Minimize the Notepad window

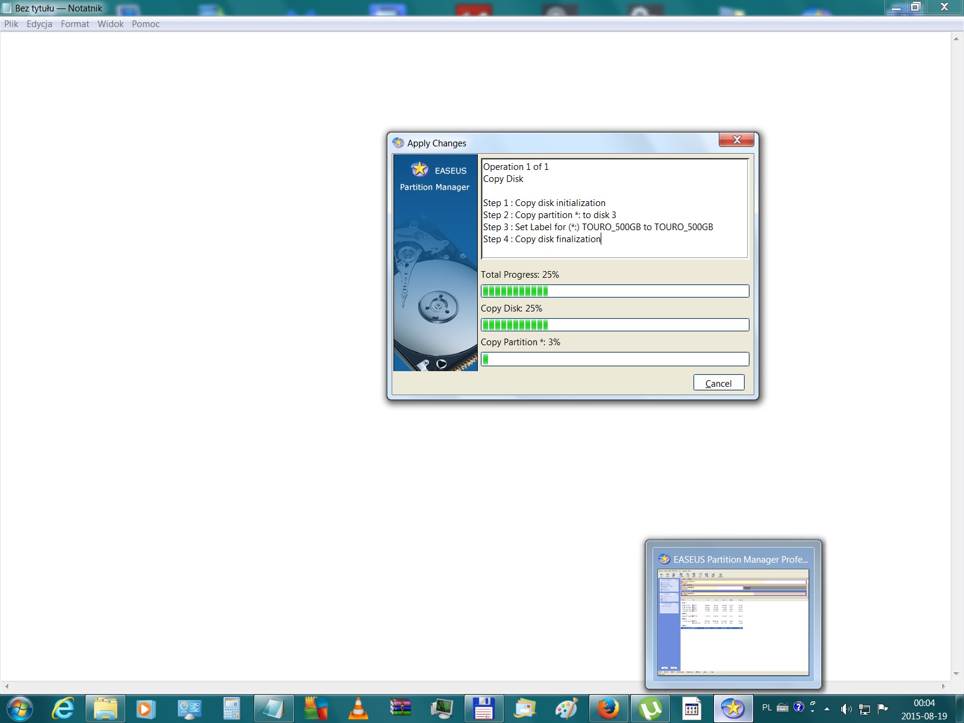point(896,7)
